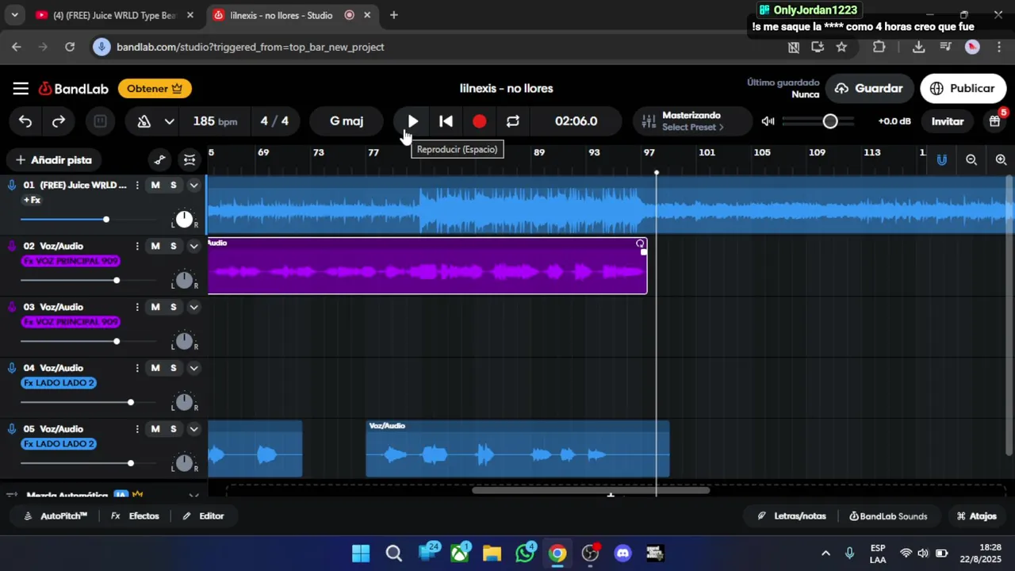Screen dimensions: 1015x571
Task: Click the Obtener membership button
Action: 155,89
